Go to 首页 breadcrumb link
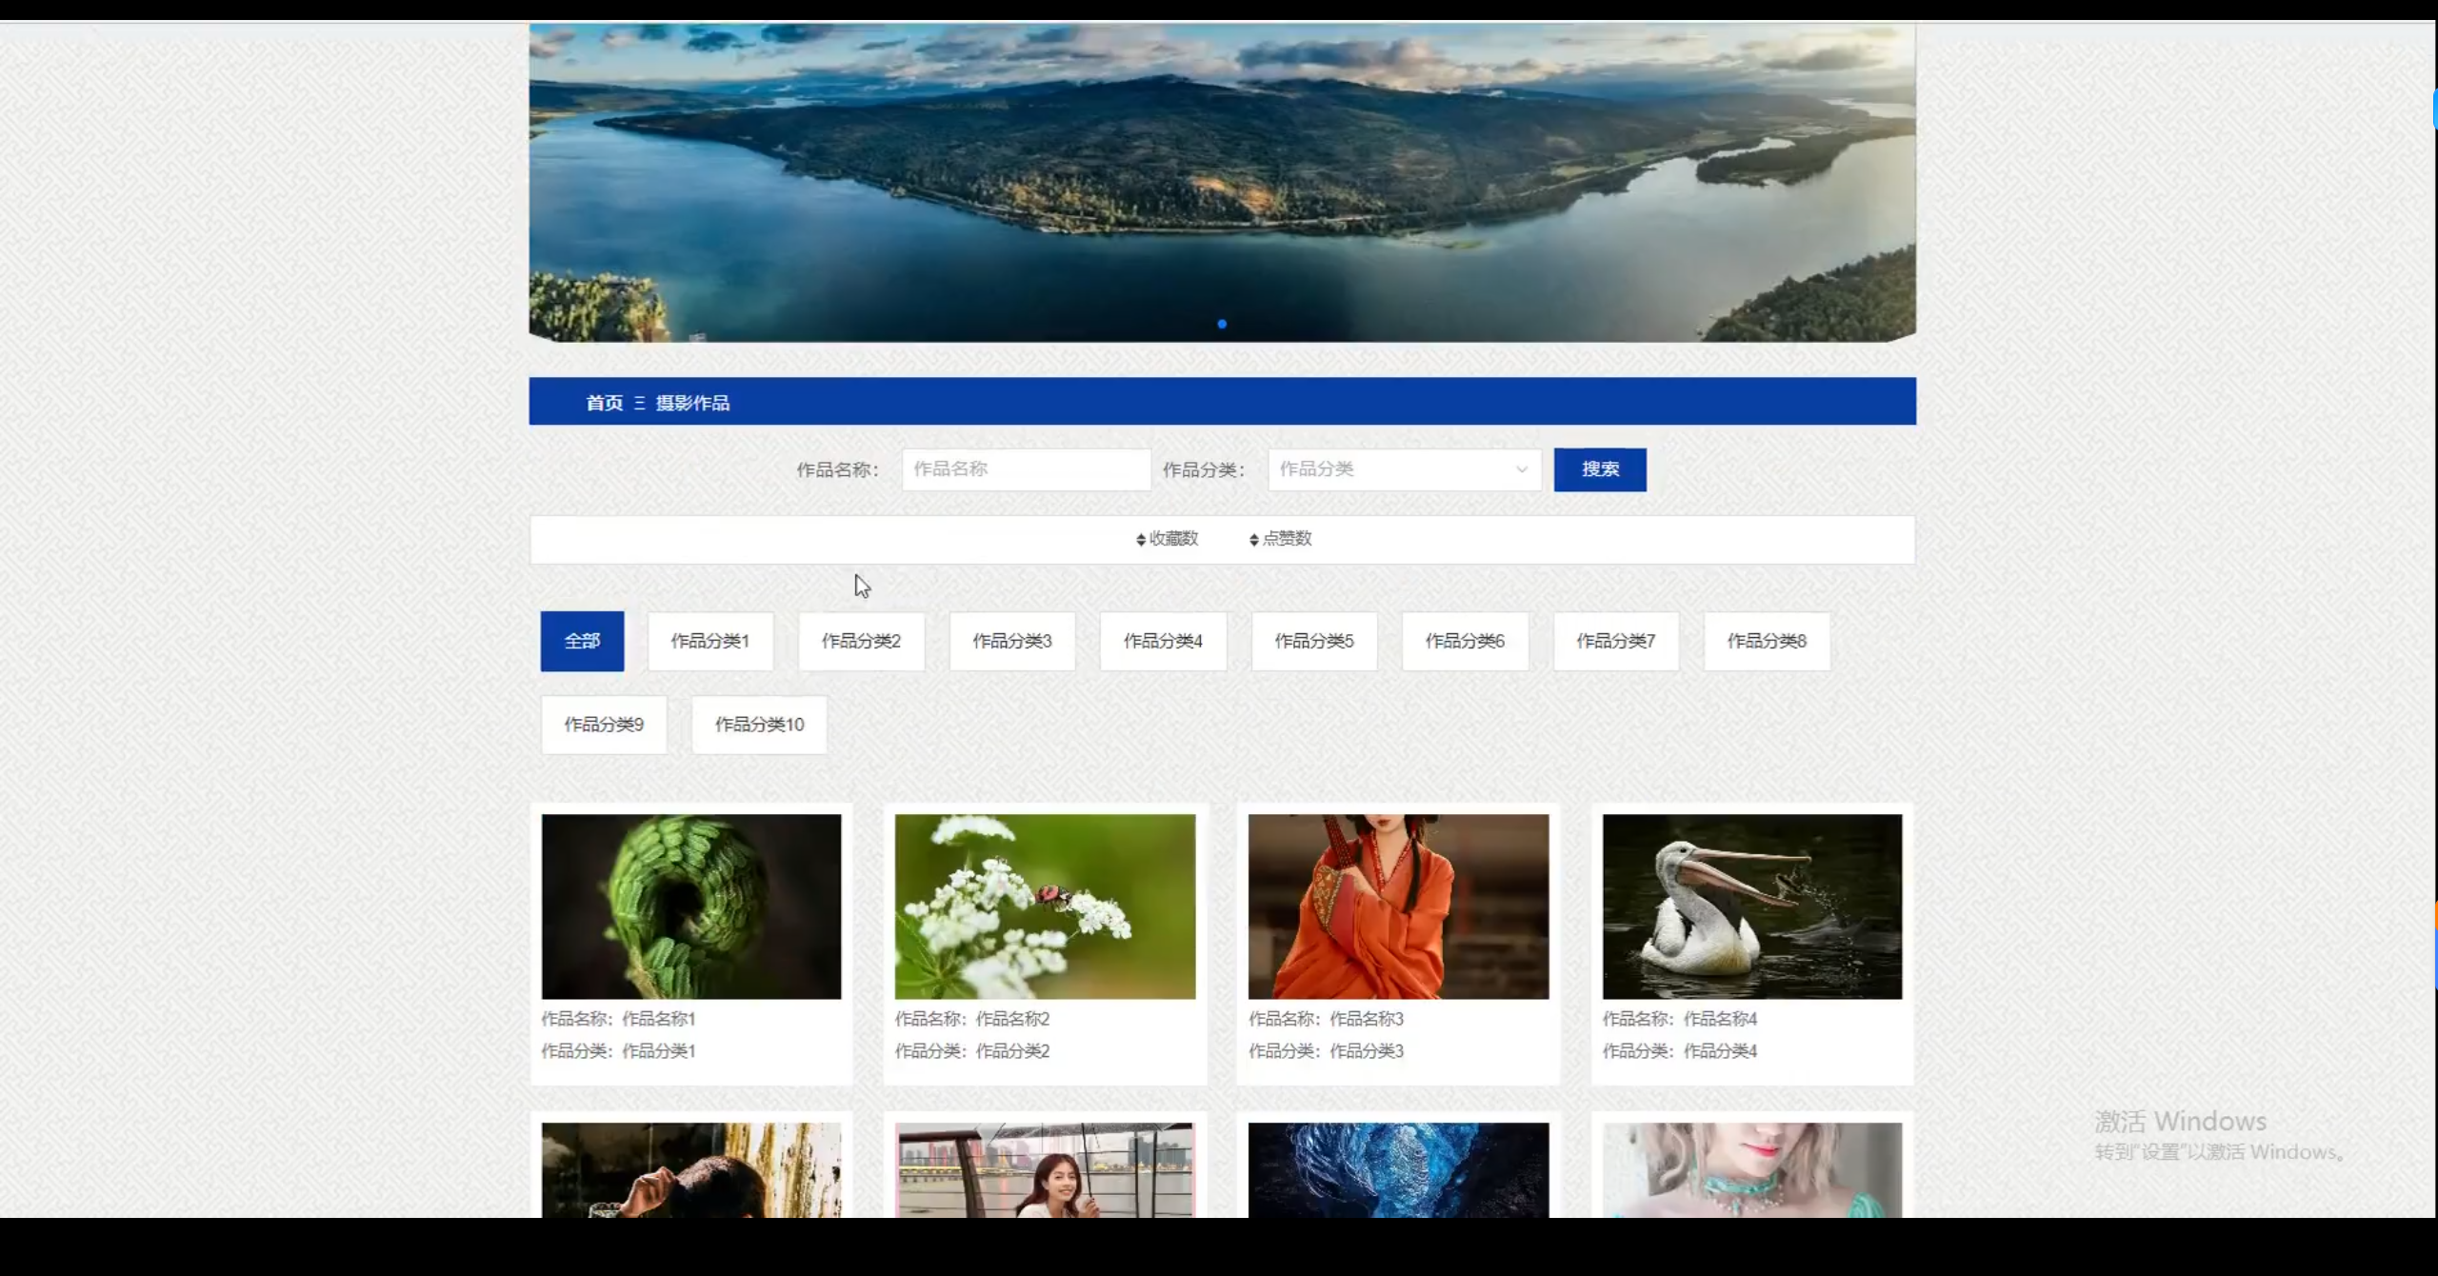This screenshot has width=2438, height=1276. (x=604, y=403)
